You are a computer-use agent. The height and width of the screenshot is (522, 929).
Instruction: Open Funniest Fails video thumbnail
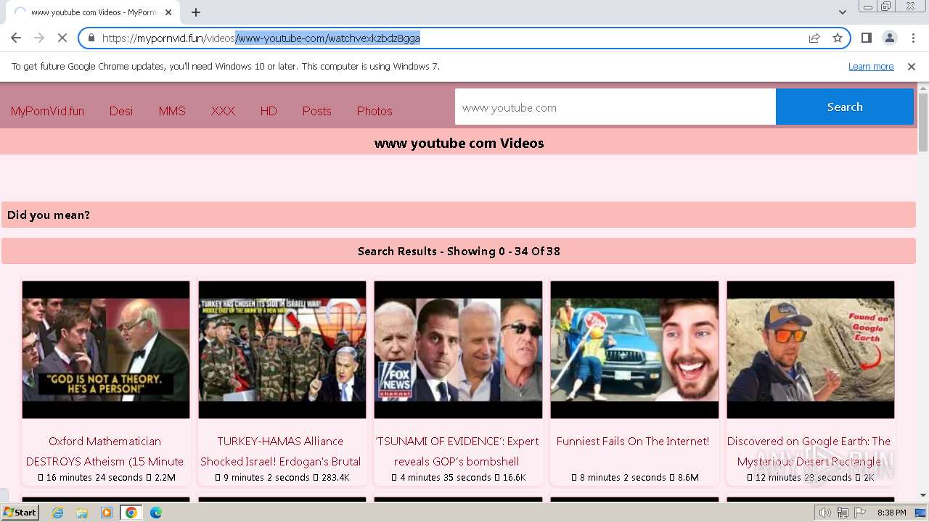634,349
